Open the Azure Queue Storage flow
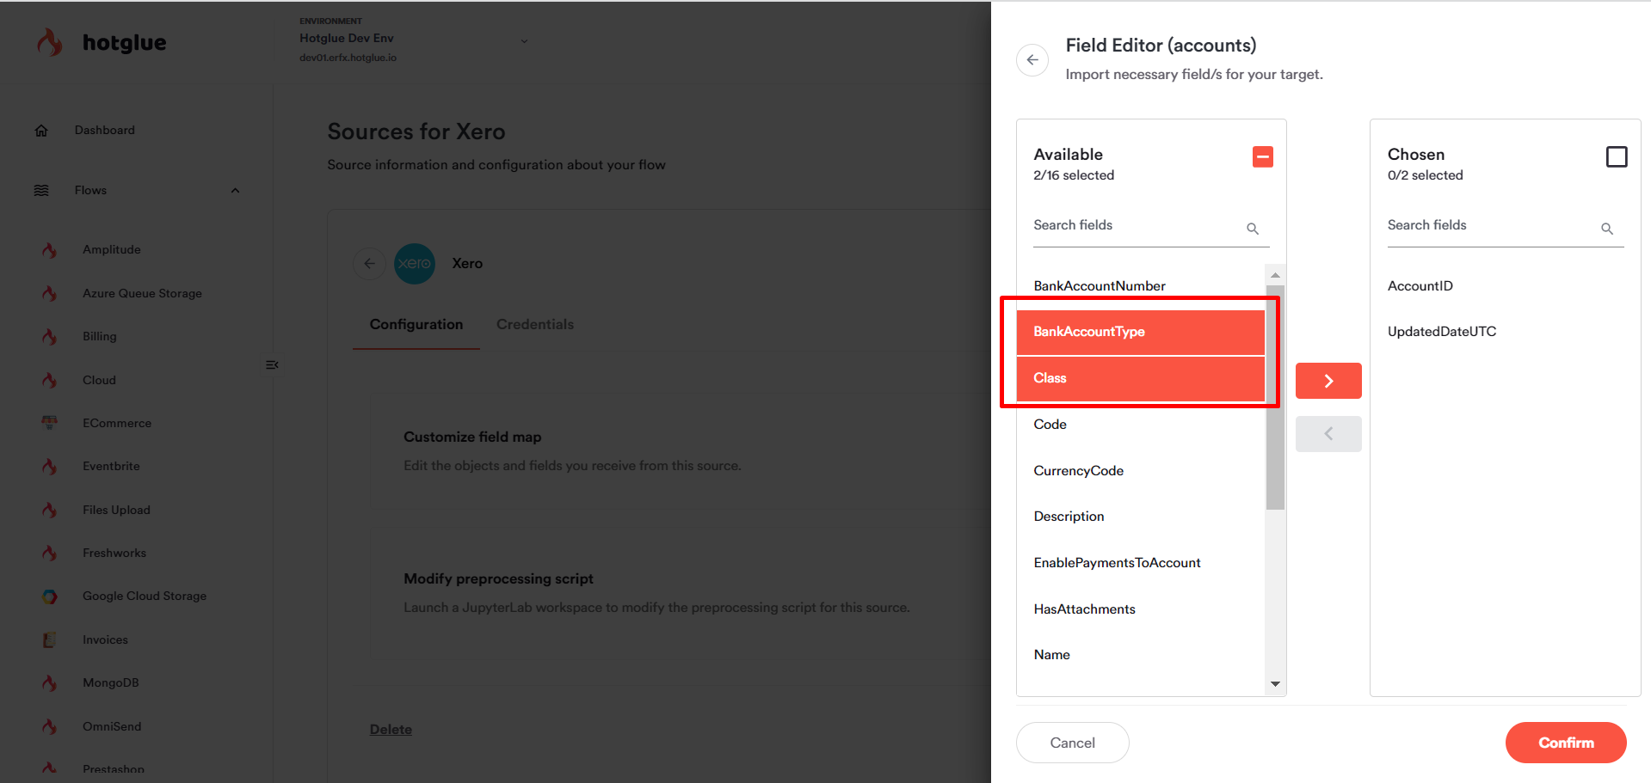This screenshot has height=783, width=1651. [x=142, y=294]
